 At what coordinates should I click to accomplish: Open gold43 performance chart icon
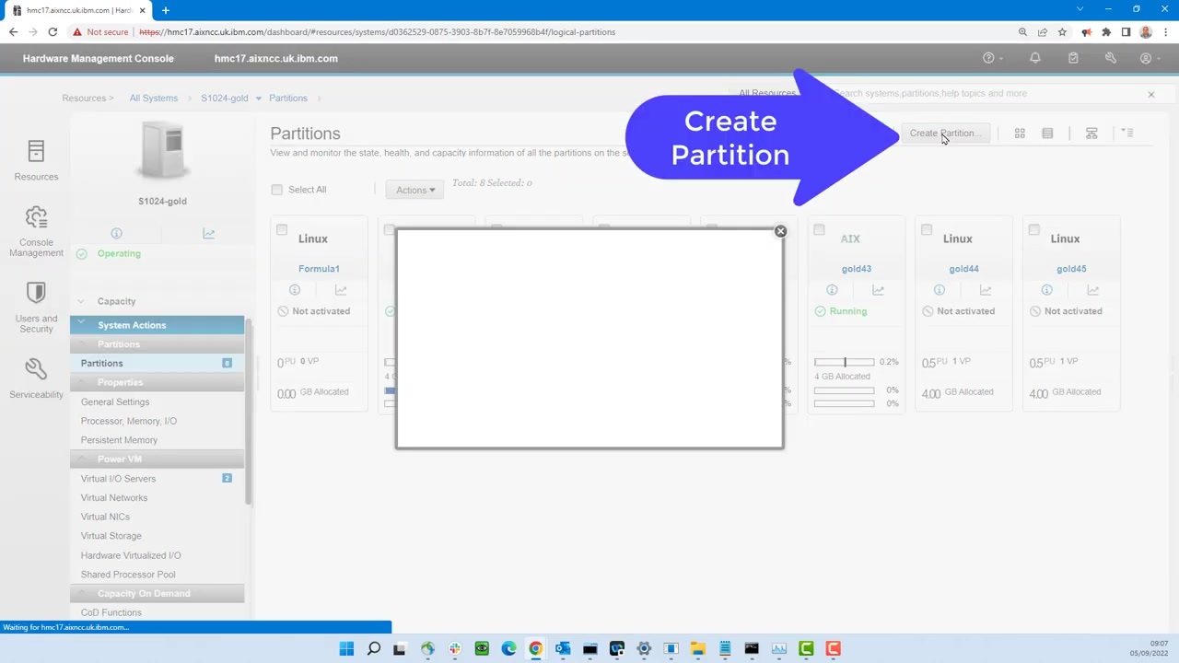tap(878, 290)
